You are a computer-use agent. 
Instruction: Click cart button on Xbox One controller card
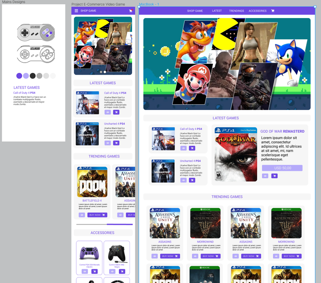click(x=122, y=272)
